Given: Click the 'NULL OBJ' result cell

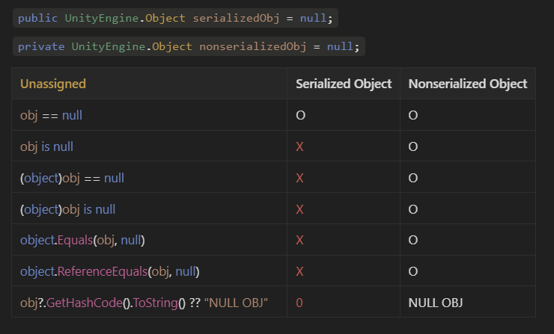Looking at the screenshot, I should coord(435,303).
